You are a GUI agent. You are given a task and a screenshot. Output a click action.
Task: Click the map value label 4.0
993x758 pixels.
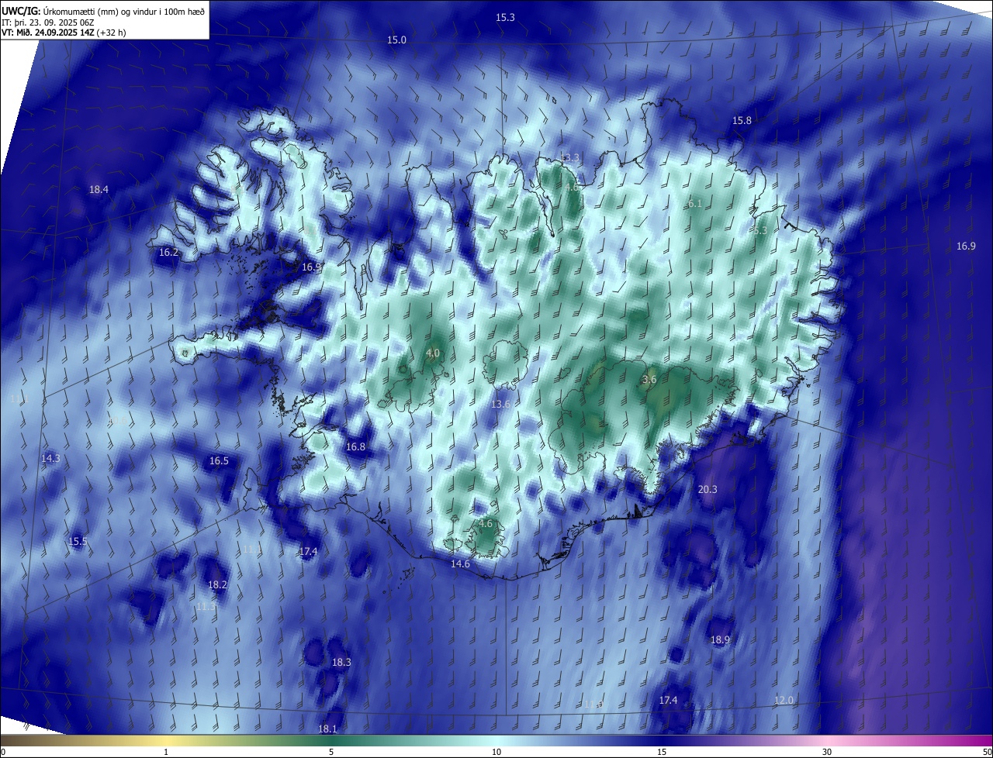click(x=433, y=353)
